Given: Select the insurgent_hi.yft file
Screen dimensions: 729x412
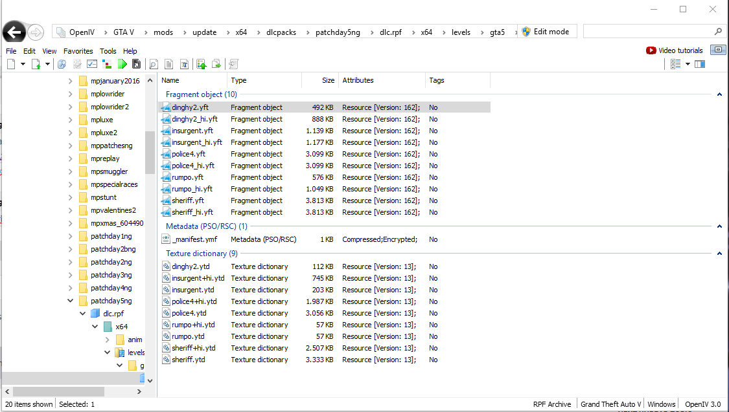Looking at the screenshot, I should click(196, 142).
